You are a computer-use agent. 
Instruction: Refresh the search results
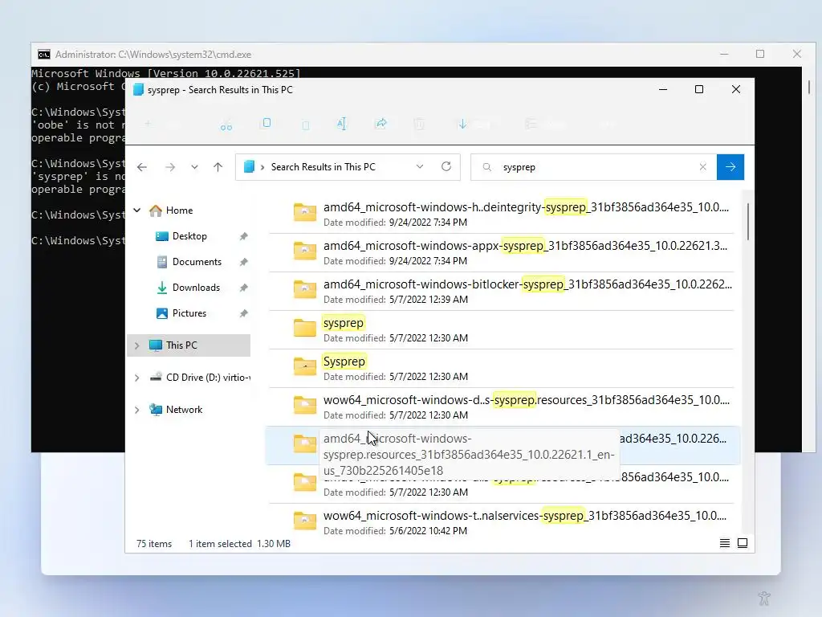click(446, 166)
